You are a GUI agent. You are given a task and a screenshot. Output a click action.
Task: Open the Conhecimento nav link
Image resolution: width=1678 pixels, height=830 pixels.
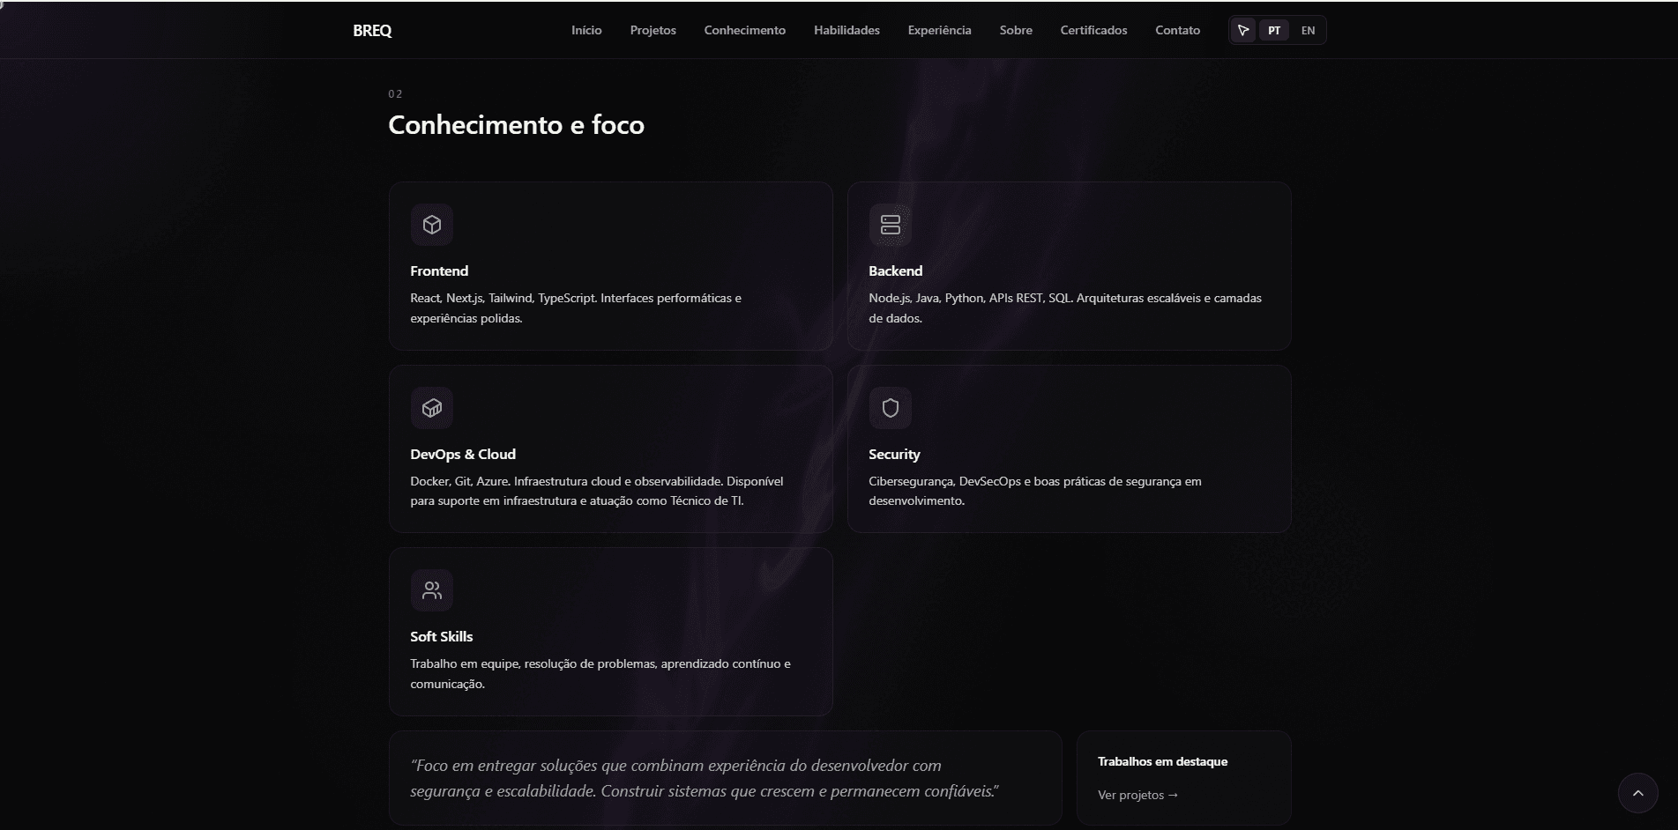point(745,30)
